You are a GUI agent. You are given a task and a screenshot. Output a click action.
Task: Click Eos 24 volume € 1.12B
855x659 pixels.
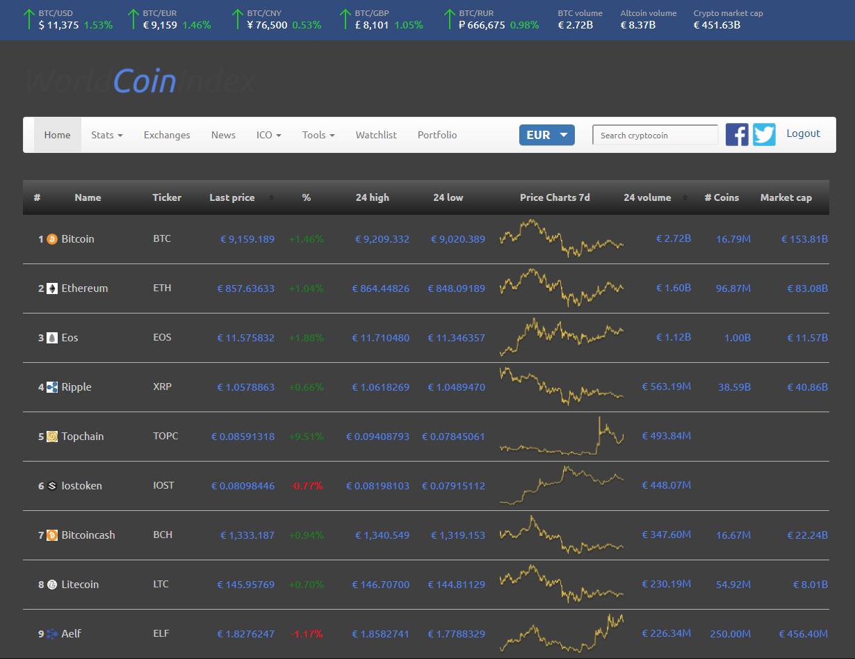tap(674, 338)
